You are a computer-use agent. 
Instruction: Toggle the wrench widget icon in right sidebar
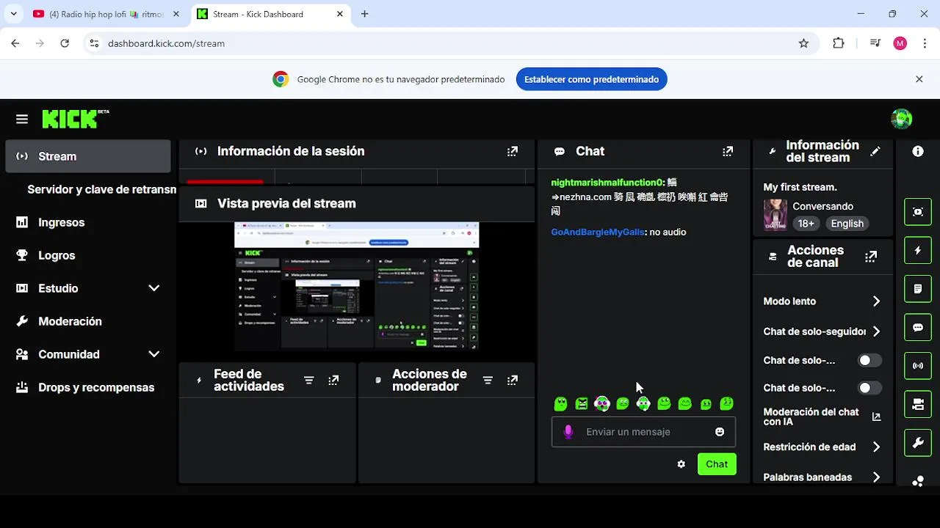(x=918, y=442)
